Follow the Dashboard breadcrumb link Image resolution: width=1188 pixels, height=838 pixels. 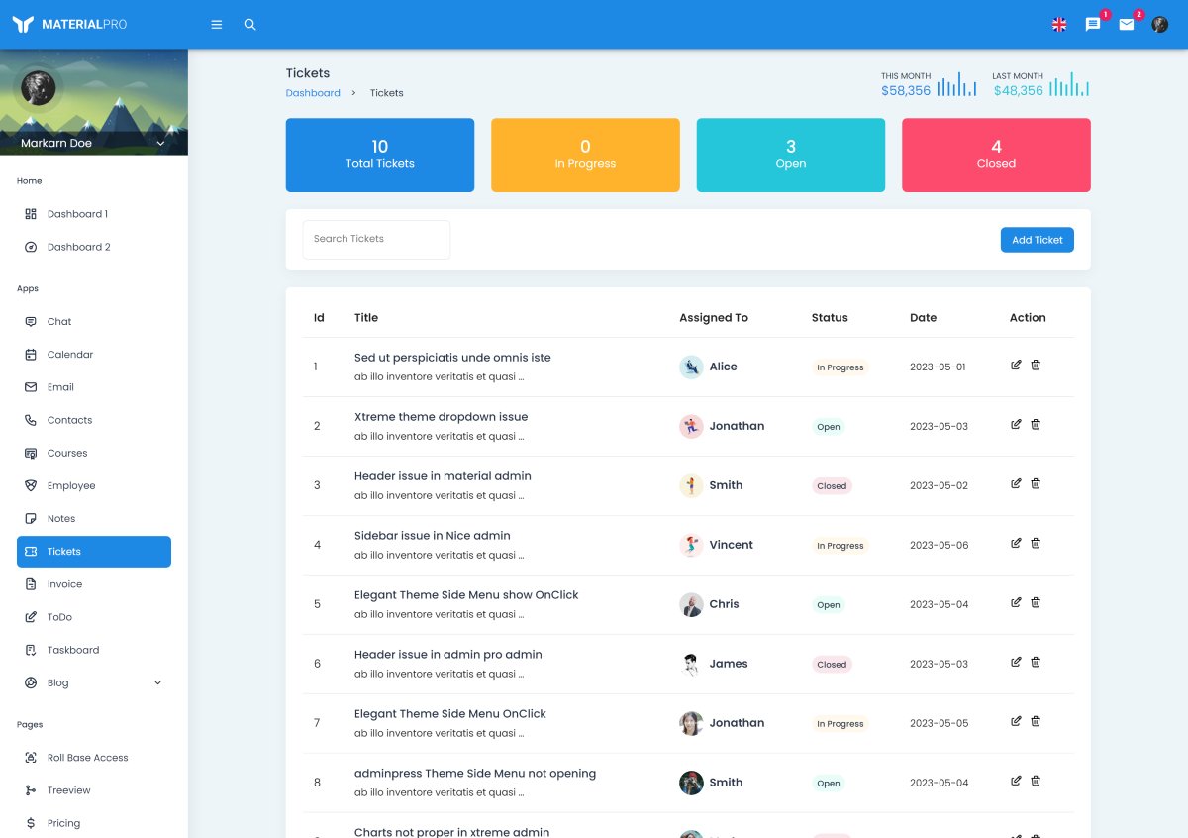point(313,93)
